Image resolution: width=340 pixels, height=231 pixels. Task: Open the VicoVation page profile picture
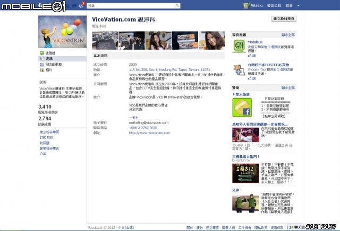point(63,32)
